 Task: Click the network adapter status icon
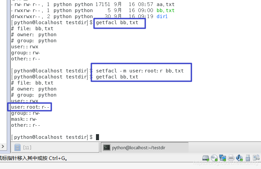coord(223,158)
